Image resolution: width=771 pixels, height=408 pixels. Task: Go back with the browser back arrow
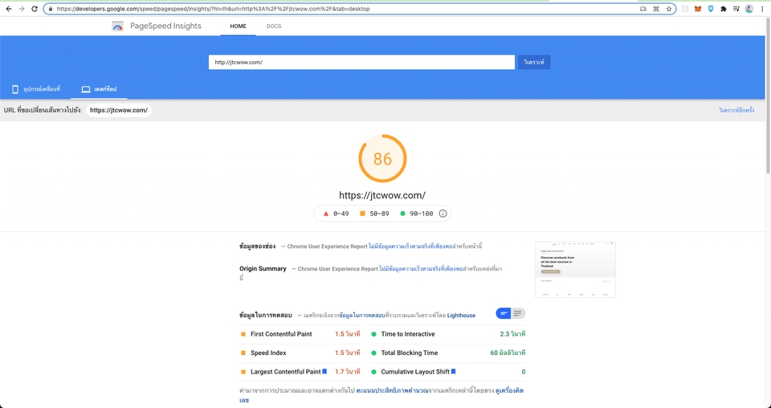click(8, 9)
